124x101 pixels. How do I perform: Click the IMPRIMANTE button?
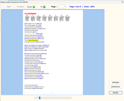pyautogui.click(x=115, y=87)
